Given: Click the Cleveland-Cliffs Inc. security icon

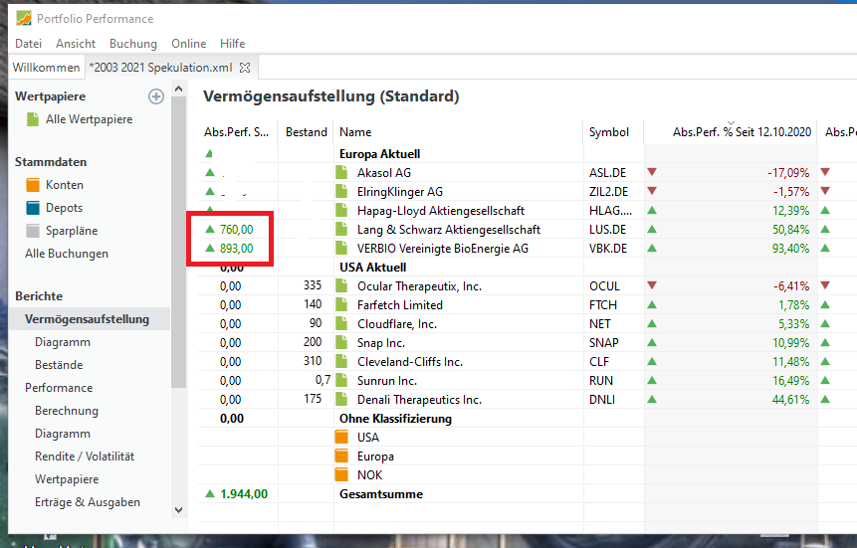Looking at the screenshot, I should [x=341, y=362].
